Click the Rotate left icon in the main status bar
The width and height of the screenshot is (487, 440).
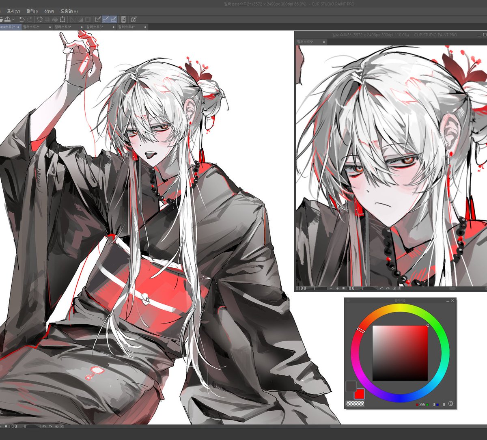(44, 426)
